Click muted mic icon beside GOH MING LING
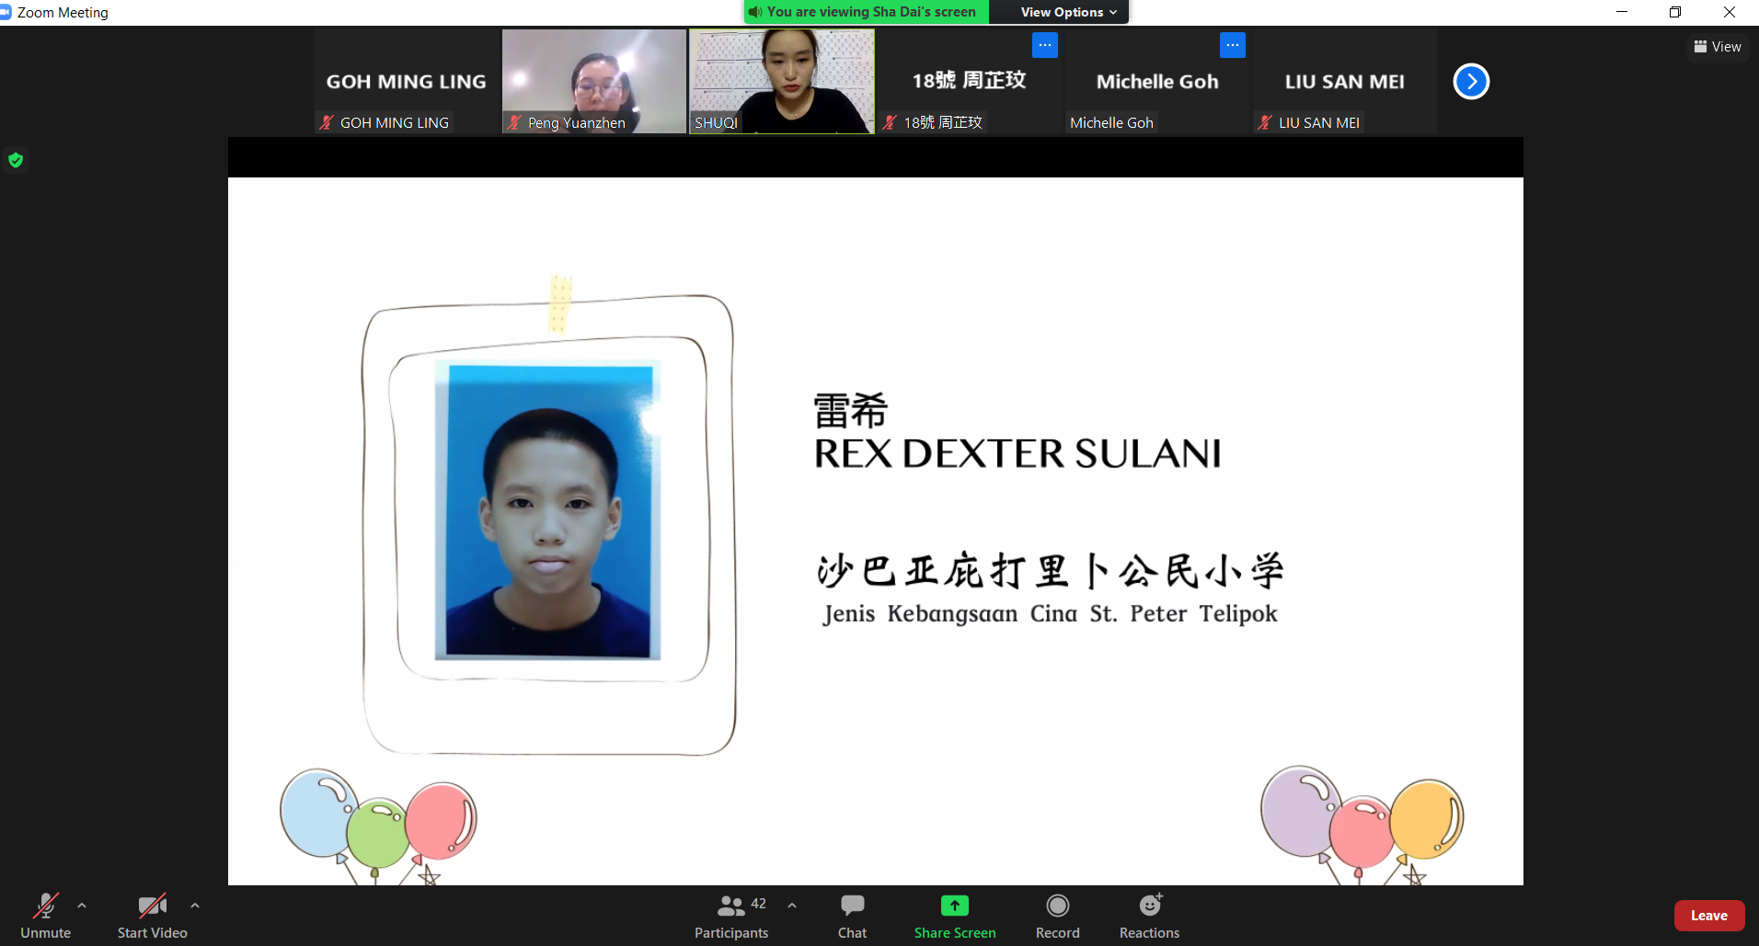Image resolution: width=1759 pixels, height=946 pixels. tap(327, 122)
